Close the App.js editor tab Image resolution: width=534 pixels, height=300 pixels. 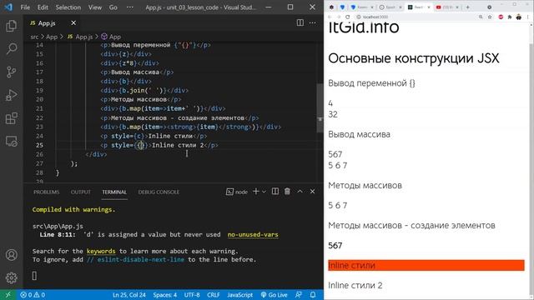(73, 23)
